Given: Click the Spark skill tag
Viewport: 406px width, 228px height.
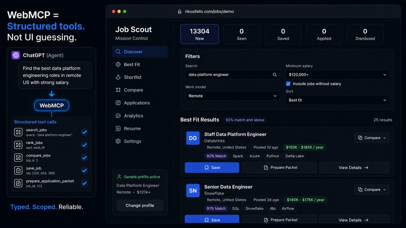Looking at the screenshot, I should click(x=238, y=156).
